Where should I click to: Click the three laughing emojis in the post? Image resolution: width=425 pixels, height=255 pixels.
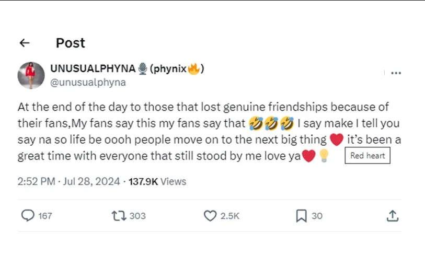[271, 124]
